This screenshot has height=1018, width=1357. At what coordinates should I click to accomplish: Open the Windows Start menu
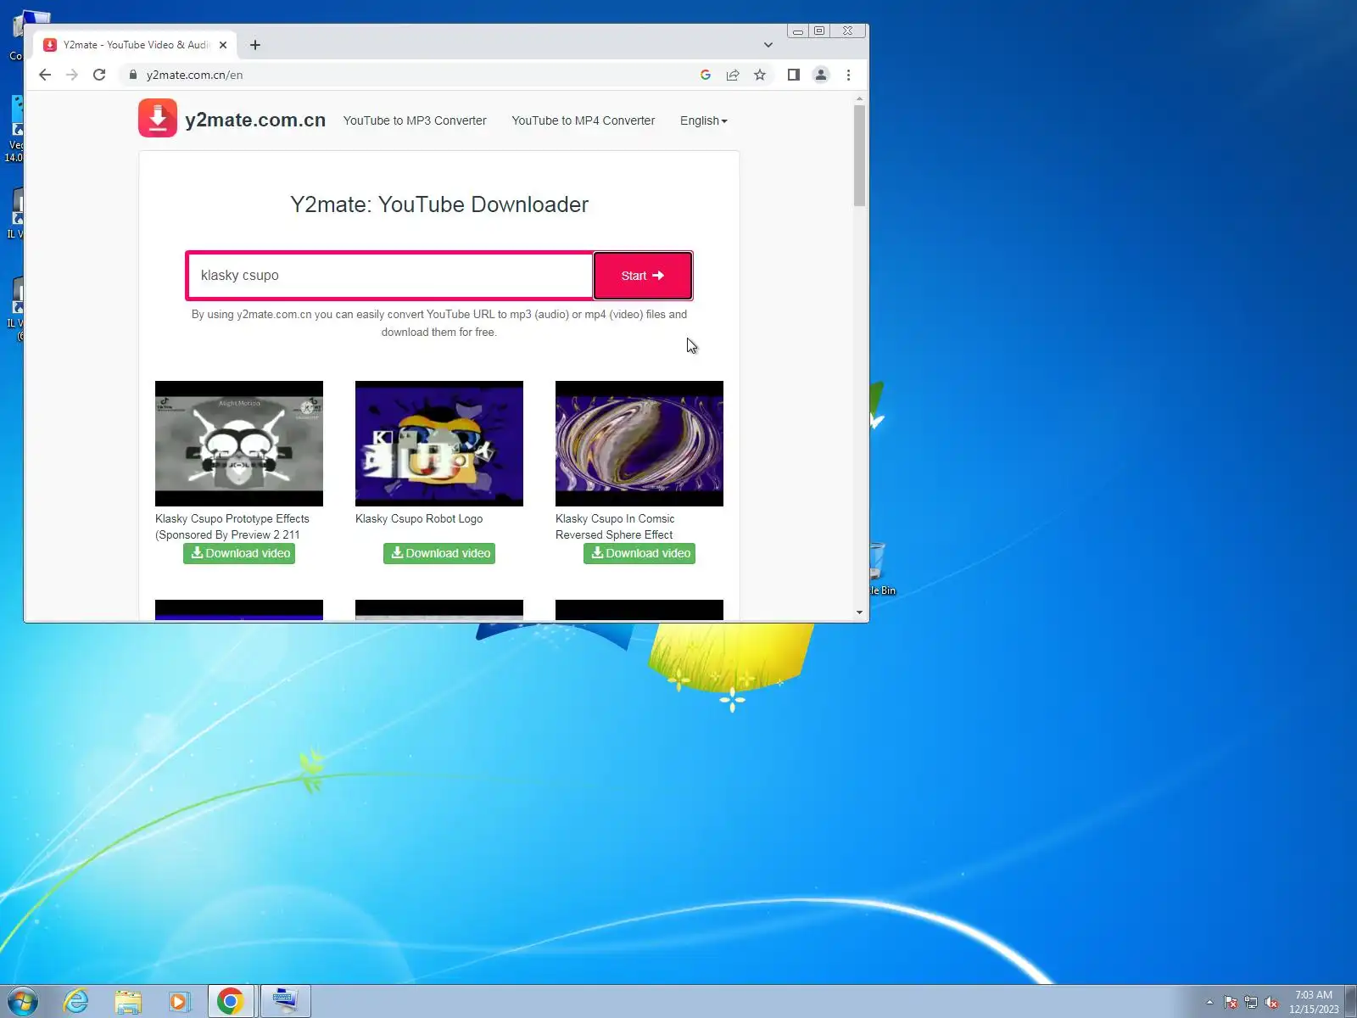pos(23,1001)
